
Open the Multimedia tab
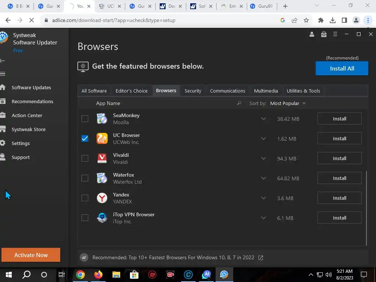coord(266,91)
